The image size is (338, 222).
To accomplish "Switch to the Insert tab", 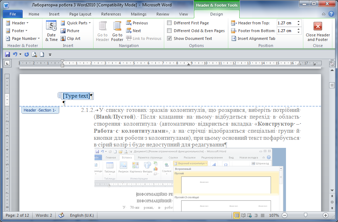I will (x=54, y=14).
